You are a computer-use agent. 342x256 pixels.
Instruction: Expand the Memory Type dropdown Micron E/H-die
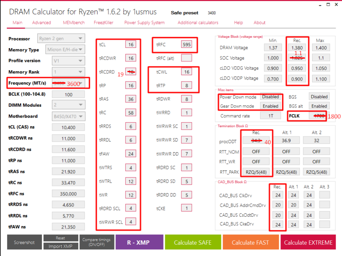click(x=65, y=50)
